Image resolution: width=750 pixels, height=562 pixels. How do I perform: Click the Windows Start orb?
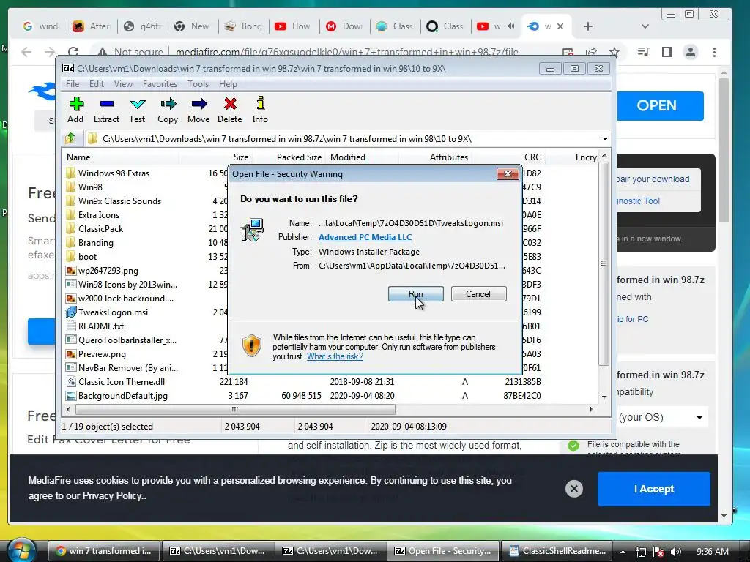click(23, 550)
